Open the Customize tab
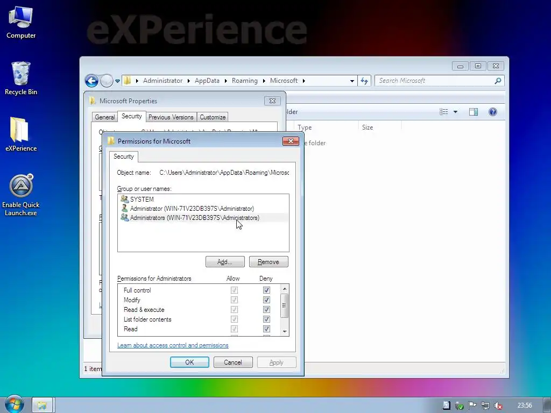The width and height of the screenshot is (551, 413). point(213,117)
